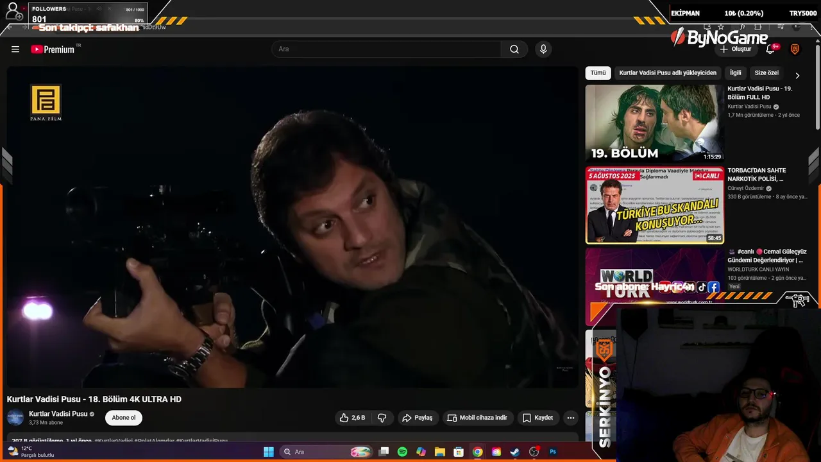Go to YouTube Premium home logo
821x462 pixels.
pyautogui.click(x=53, y=49)
